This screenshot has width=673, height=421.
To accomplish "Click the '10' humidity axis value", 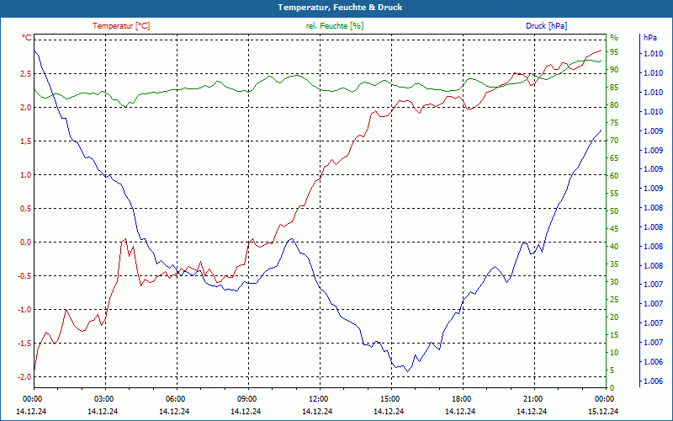I will click(614, 352).
